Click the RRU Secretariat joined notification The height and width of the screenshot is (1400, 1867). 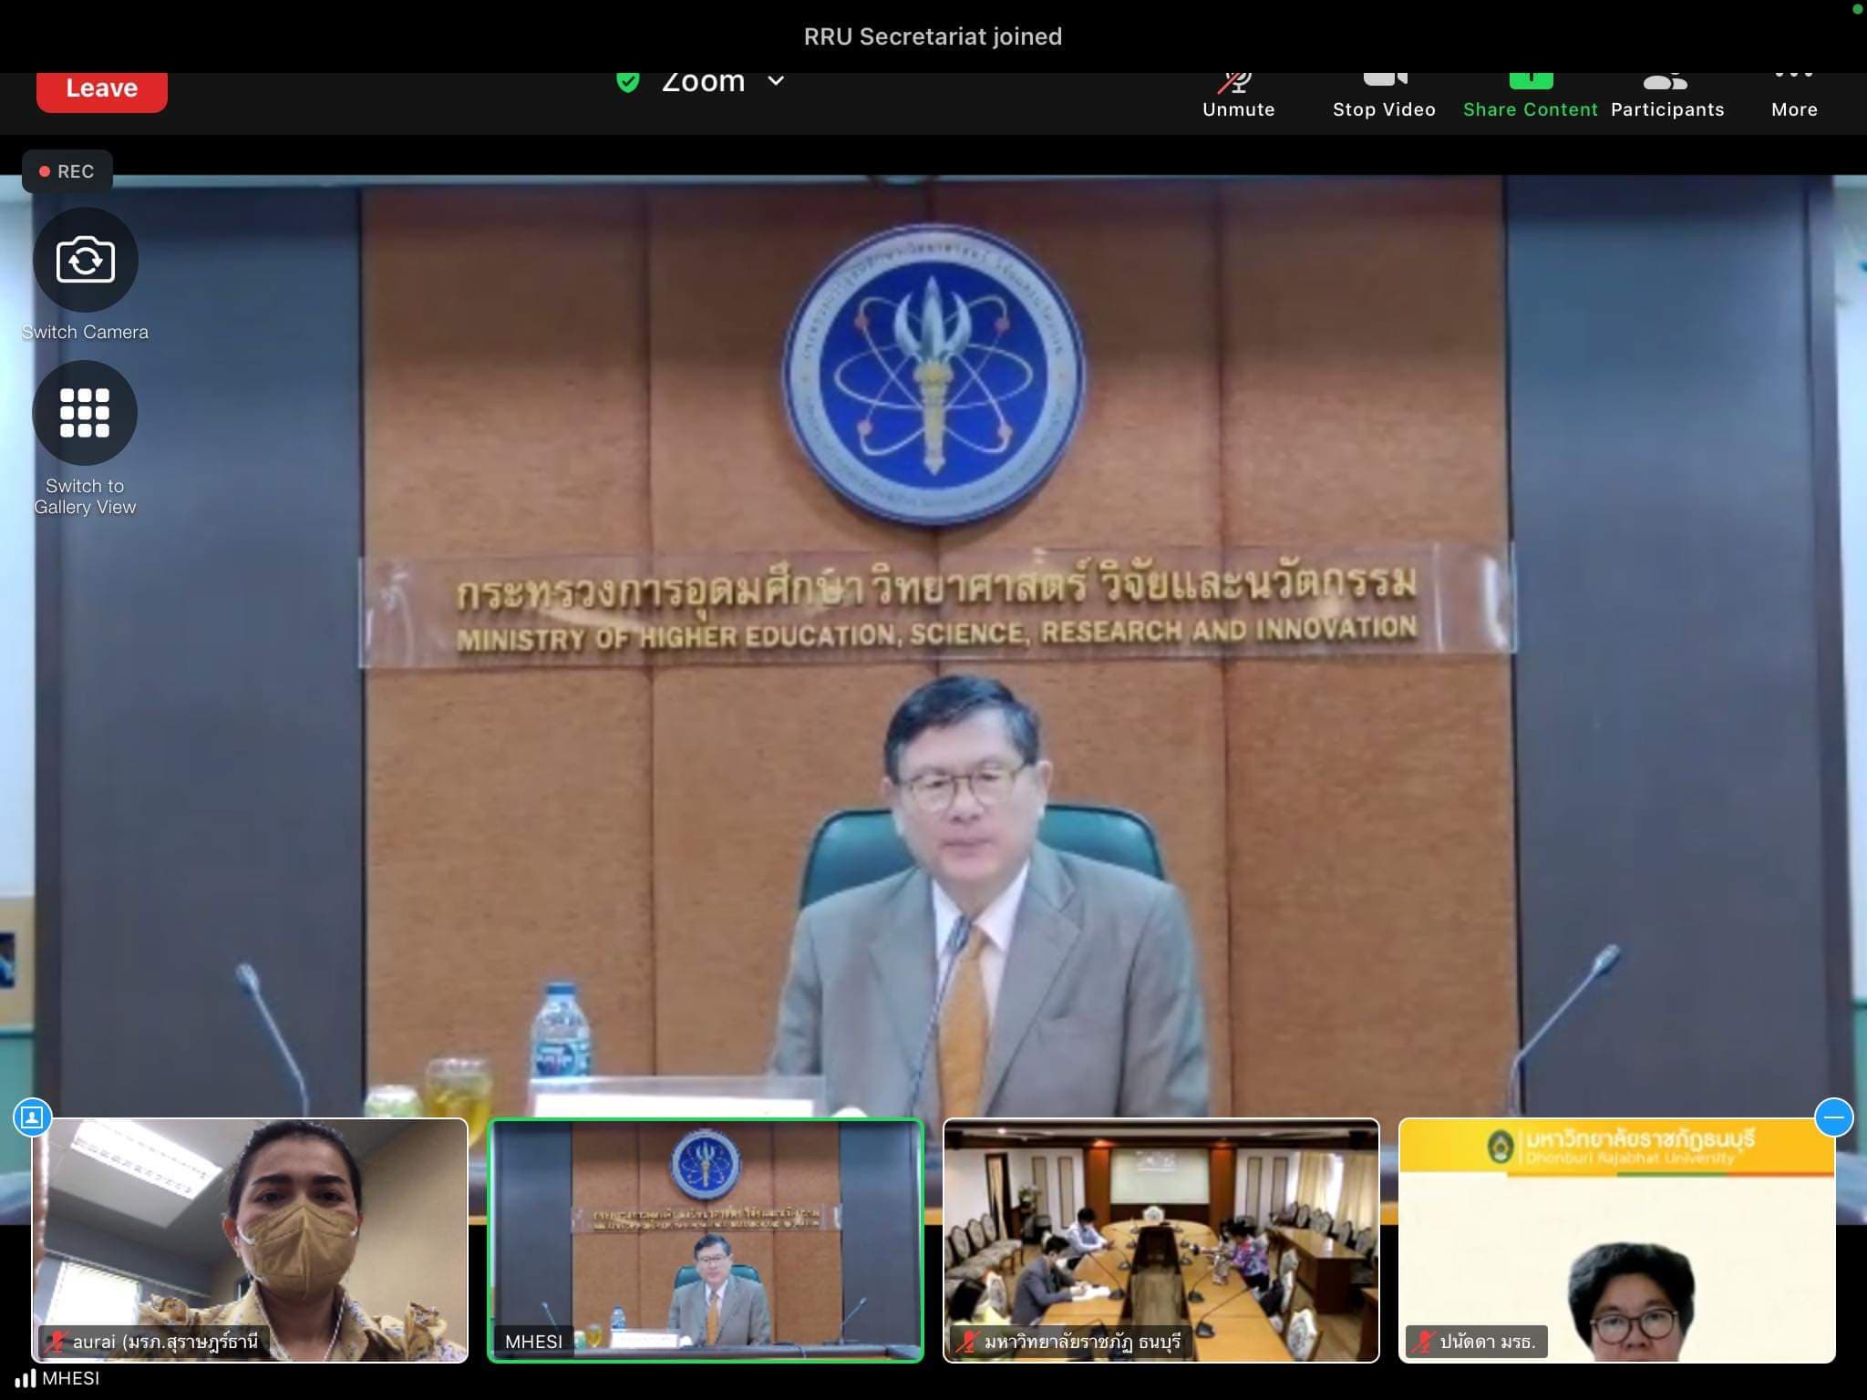(933, 36)
